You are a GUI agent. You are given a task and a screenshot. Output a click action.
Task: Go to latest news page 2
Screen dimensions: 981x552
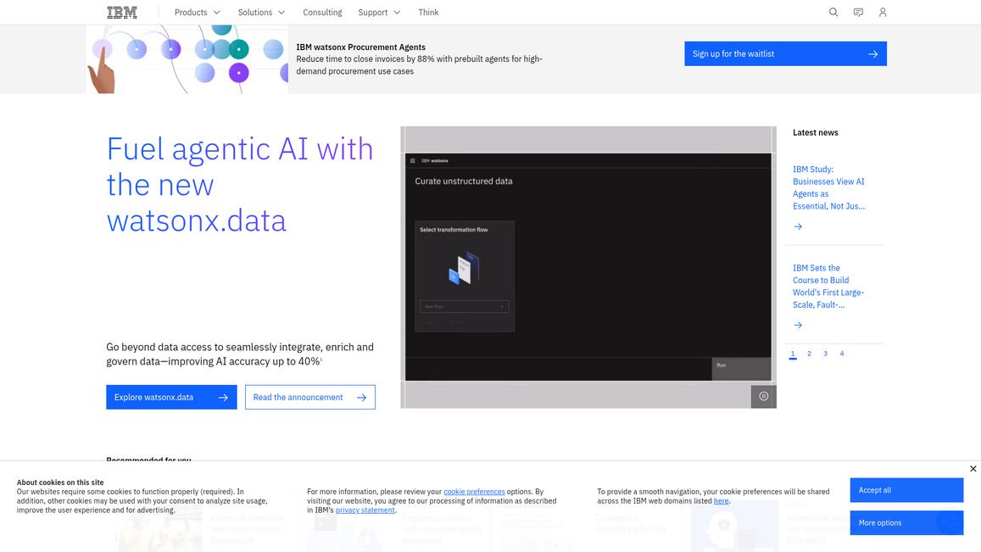coord(809,354)
